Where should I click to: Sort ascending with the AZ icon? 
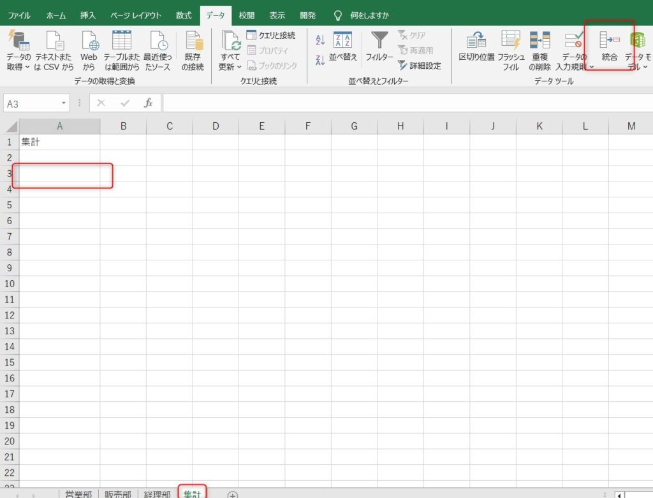click(x=320, y=39)
